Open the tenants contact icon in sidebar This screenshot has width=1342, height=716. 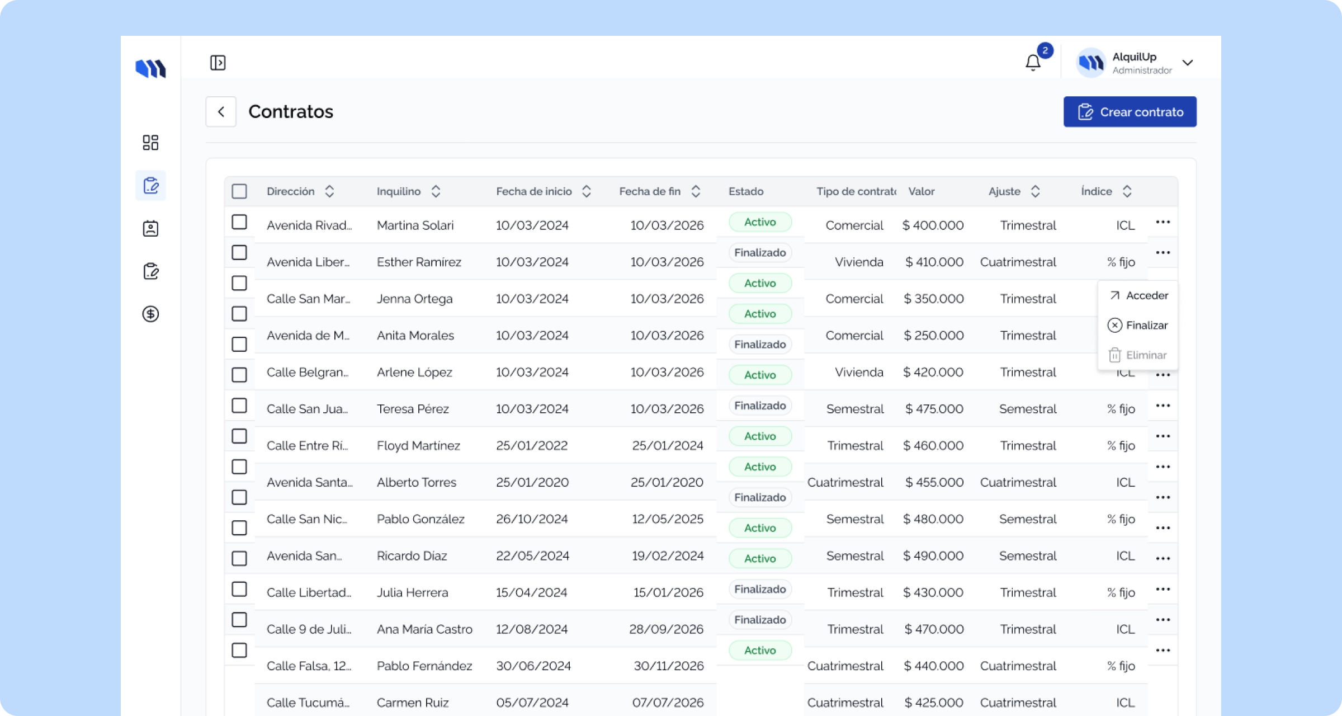(x=150, y=228)
